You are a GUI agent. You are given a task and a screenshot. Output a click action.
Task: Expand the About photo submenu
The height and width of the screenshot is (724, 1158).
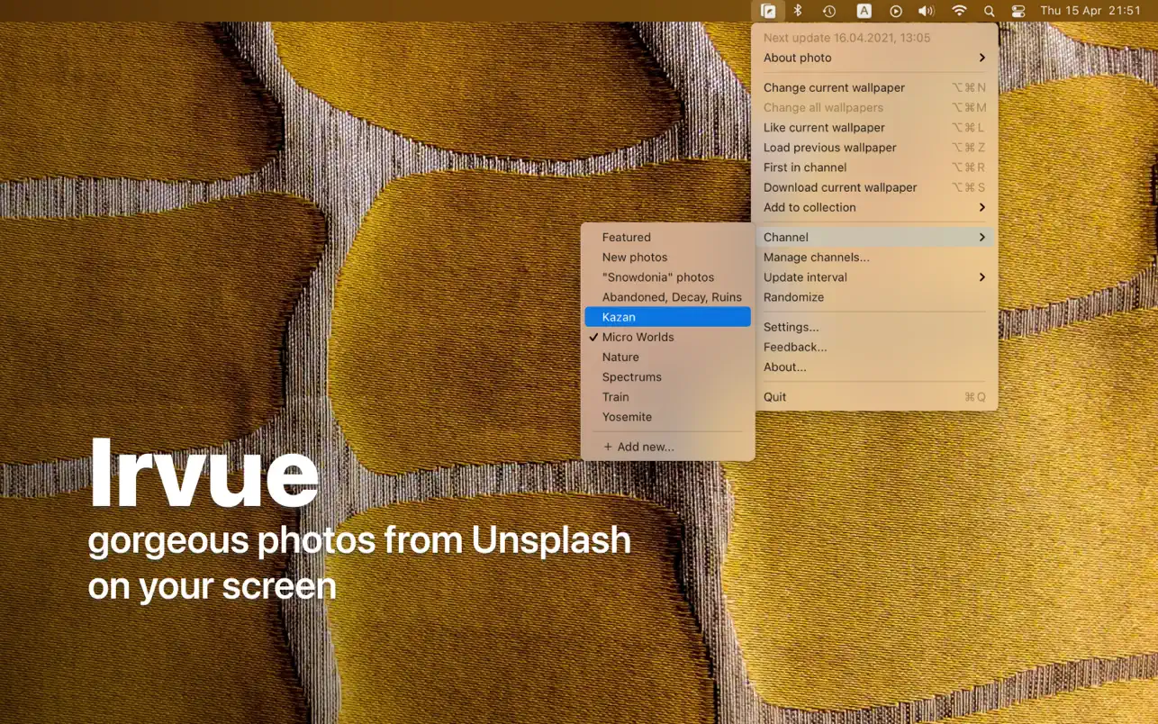point(873,58)
